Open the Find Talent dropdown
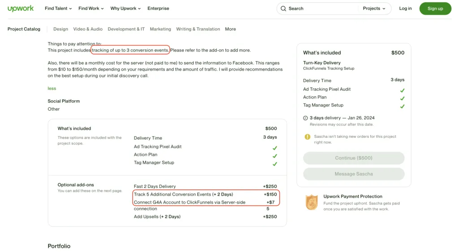The image size is (459, 252). tap(58, 9)
